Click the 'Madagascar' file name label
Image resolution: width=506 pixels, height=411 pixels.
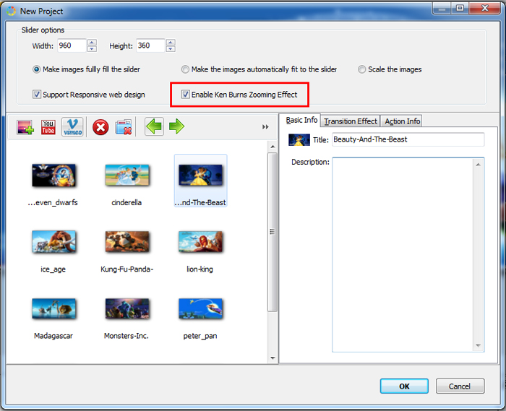coord(53,336)
